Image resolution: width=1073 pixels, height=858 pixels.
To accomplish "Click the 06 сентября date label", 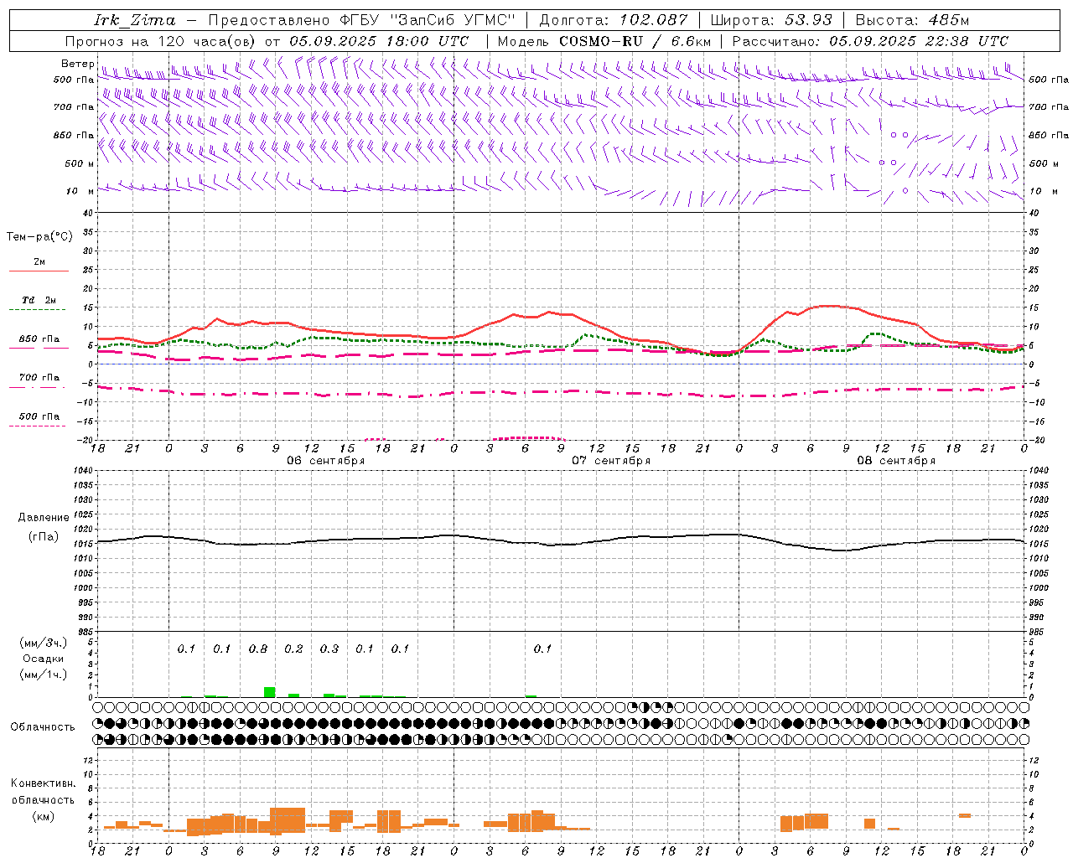I will tap(326, 461).
